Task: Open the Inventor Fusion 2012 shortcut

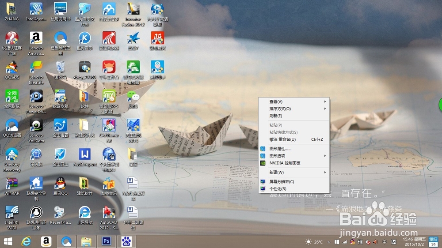Action: (133, 15)
